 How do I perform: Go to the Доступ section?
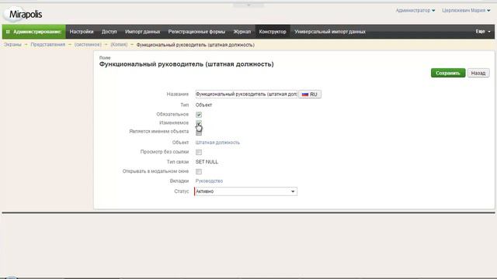(x=109, y=32)
